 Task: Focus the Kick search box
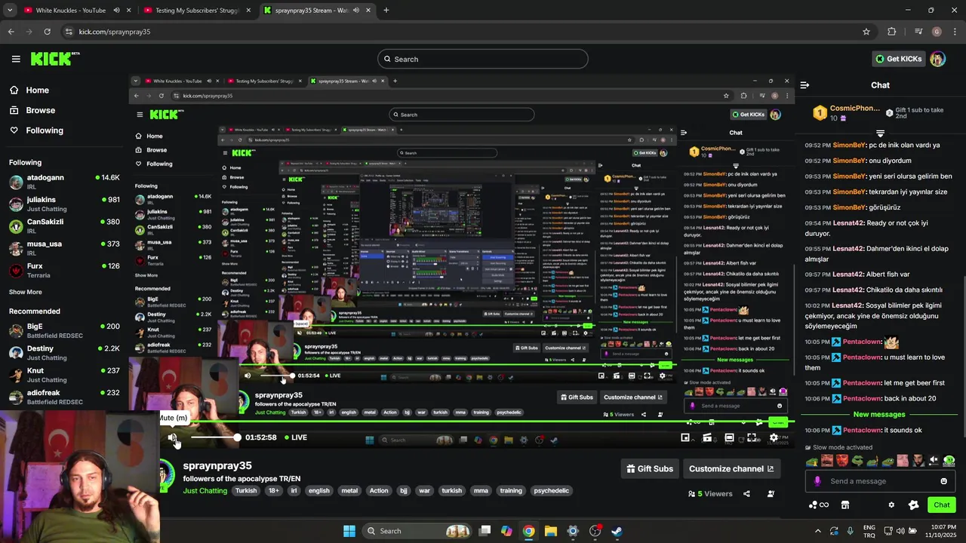(x=483, y=59)
